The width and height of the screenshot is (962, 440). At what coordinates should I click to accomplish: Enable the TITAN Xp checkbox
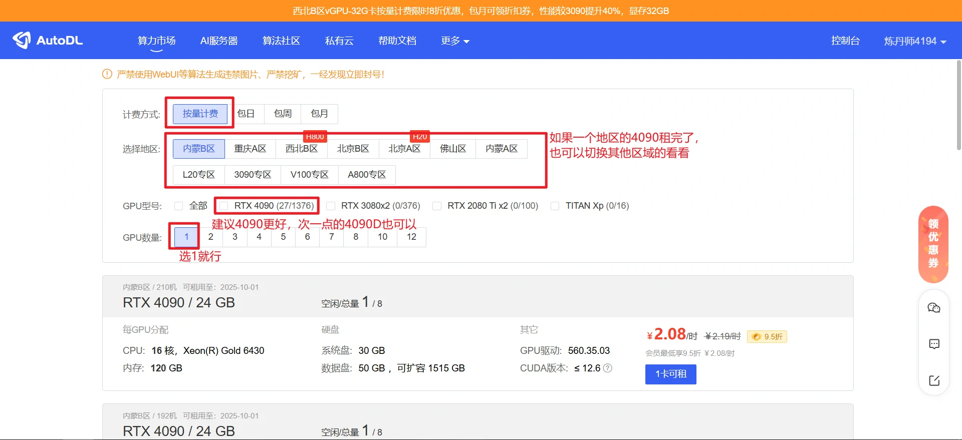[x=555, y=206]
